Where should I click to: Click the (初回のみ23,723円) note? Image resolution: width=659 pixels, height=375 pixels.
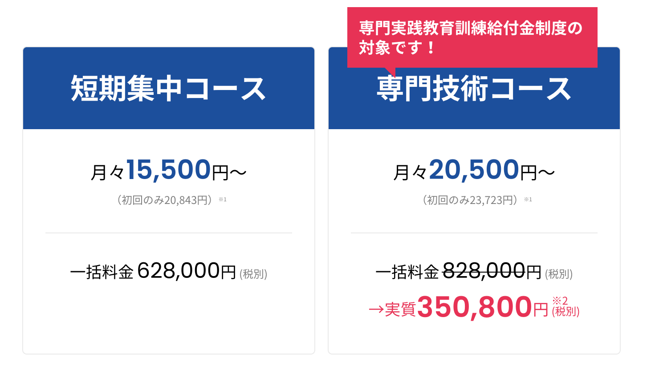point(470,200)
